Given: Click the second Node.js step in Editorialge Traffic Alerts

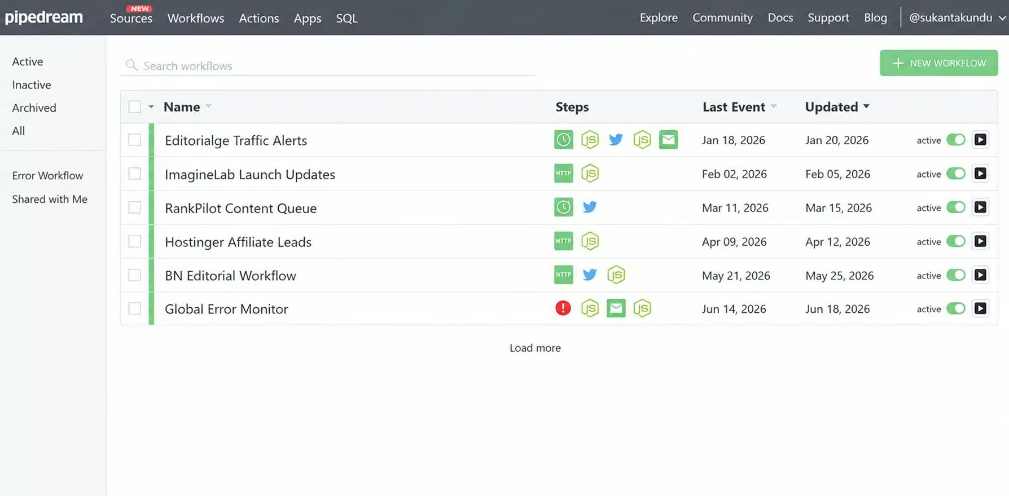Looking at the screenshot, I should (642, 140).
